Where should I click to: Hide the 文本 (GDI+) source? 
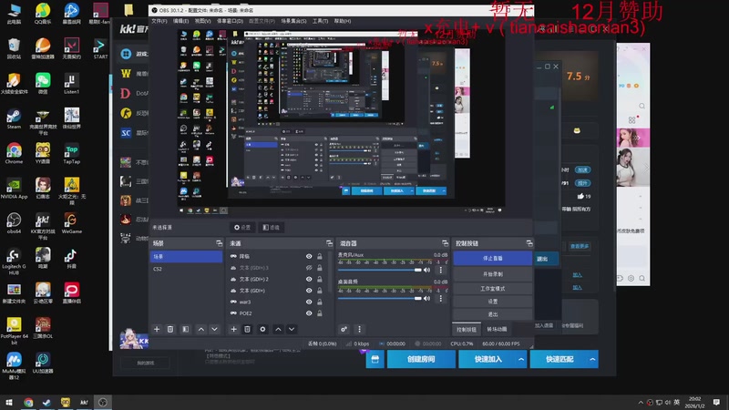(x=309, y=291)
